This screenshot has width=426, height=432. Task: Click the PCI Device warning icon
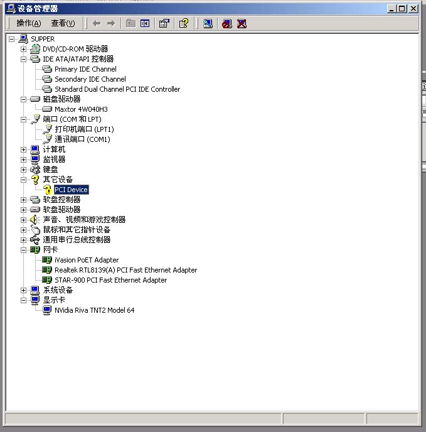[x=47, y=190]
